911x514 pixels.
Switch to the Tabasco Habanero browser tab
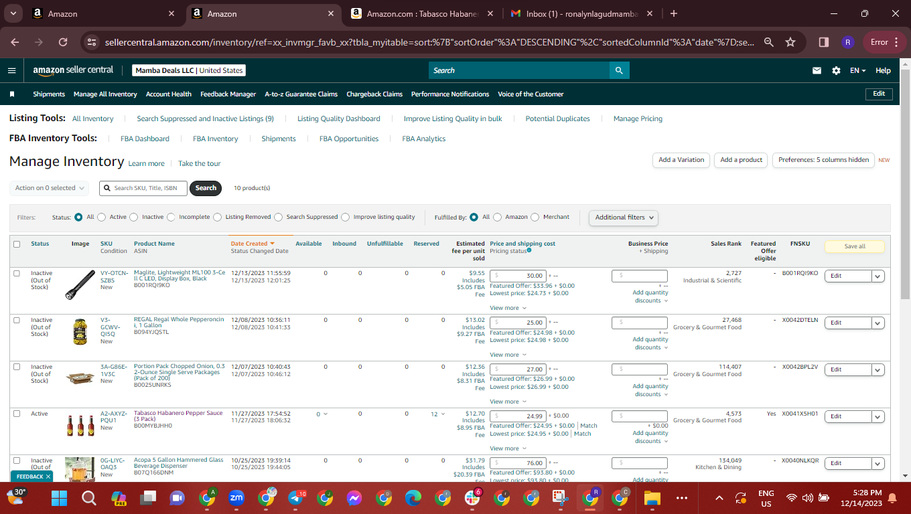[423, 13]
